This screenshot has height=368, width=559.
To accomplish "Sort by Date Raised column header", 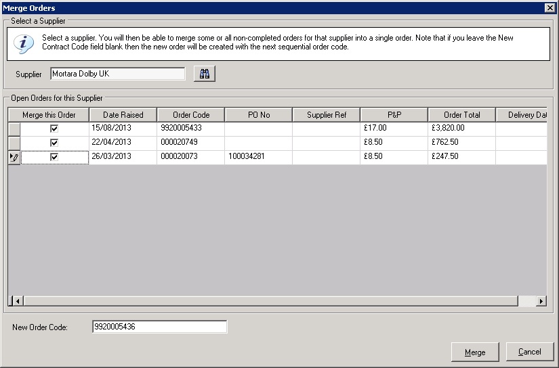I will coord(123,115).
